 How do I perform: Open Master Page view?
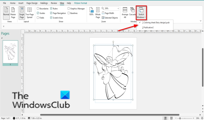(x=13, y=13)
